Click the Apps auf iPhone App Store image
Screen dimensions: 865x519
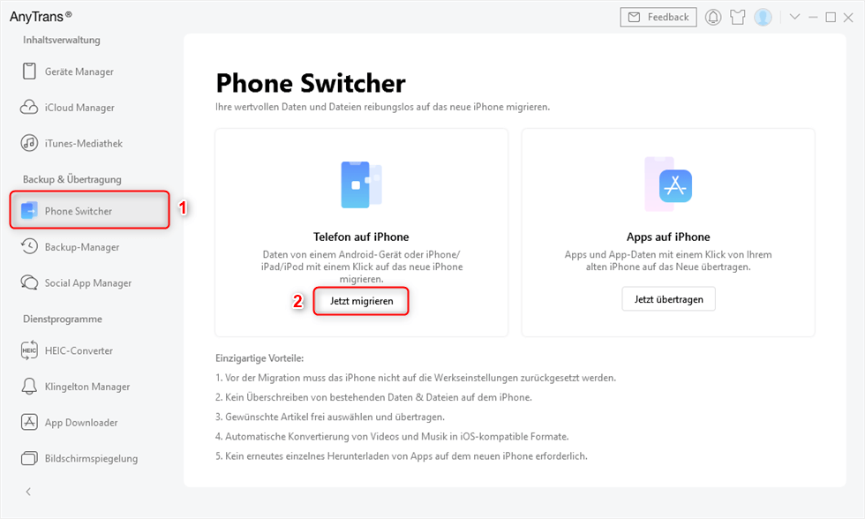pos(668,185)
